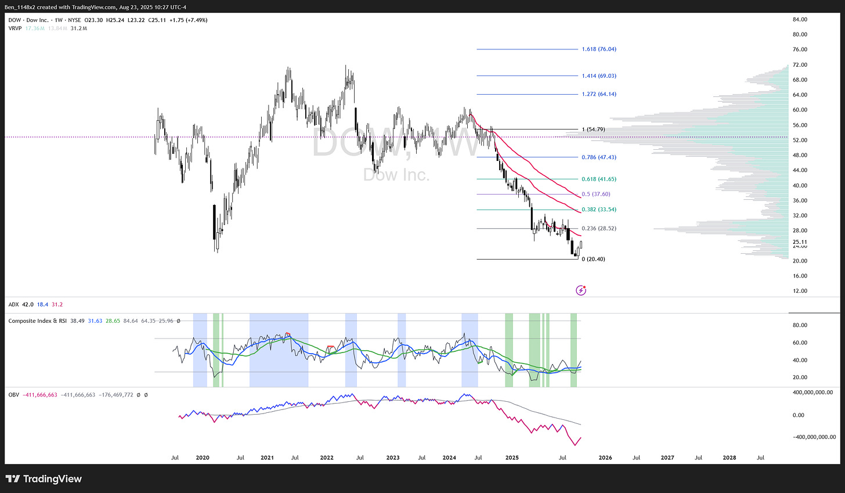845x493 pixels.
Task: Click the 400,000,000.00 OBV axis label
Action: pos(814,393)
